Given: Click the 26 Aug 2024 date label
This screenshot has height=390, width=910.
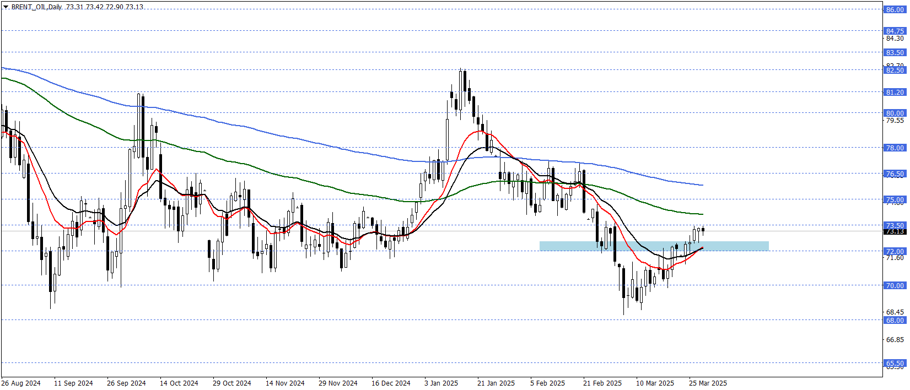Looking at the screenshot, I should pyautogui.click(x=21, y=383).
